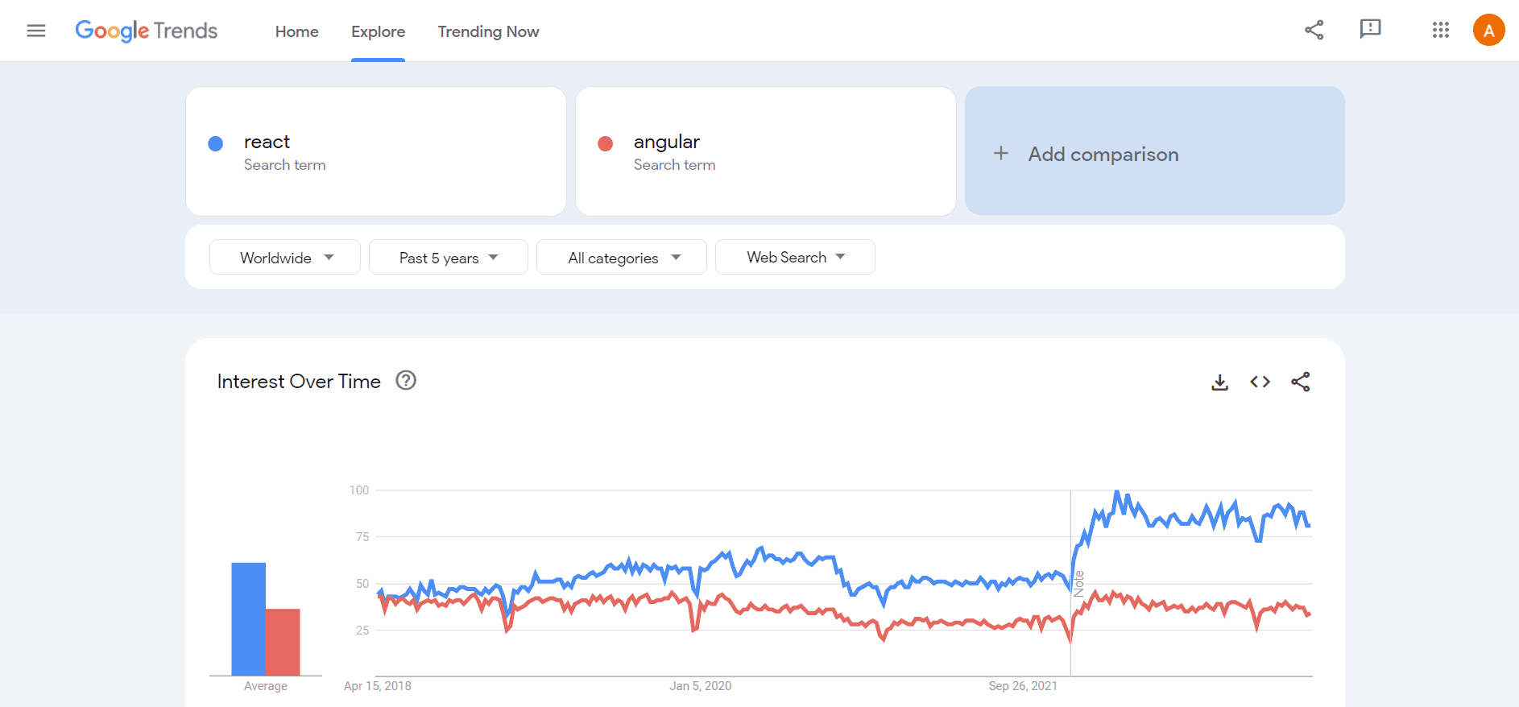Open the Worldwide region dropdown
This screenshot has height=707, width=1519.
(284, 257)
